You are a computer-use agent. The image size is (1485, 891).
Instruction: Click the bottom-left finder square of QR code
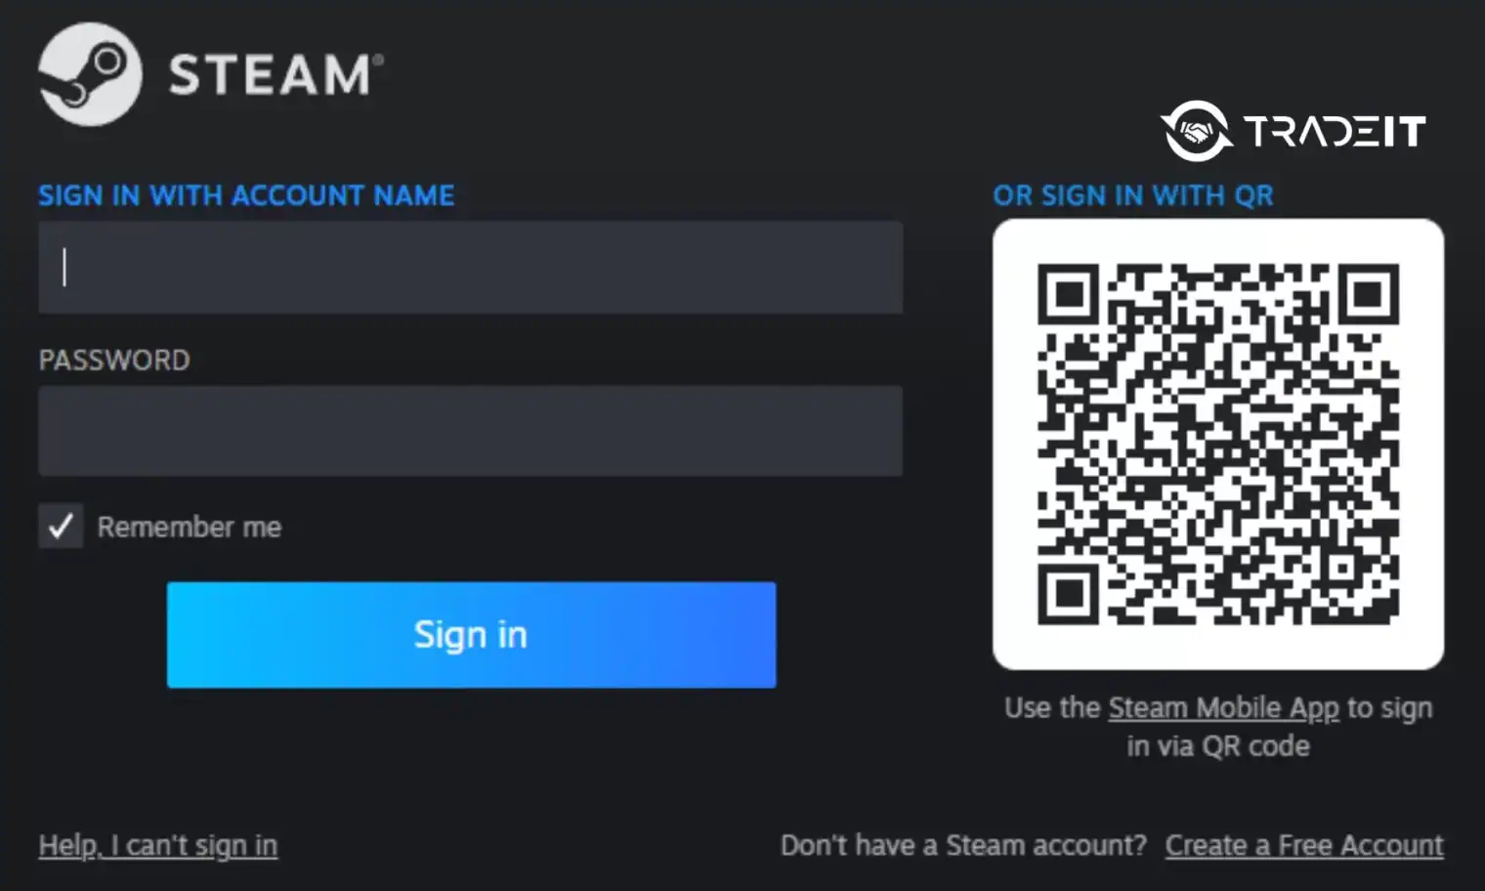click(x=1069, y=594)
